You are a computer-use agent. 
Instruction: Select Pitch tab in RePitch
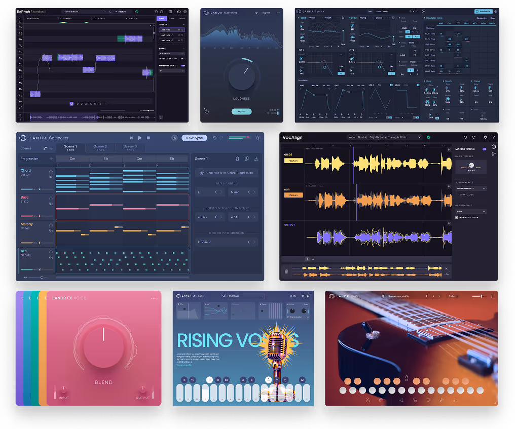(162, 18)
